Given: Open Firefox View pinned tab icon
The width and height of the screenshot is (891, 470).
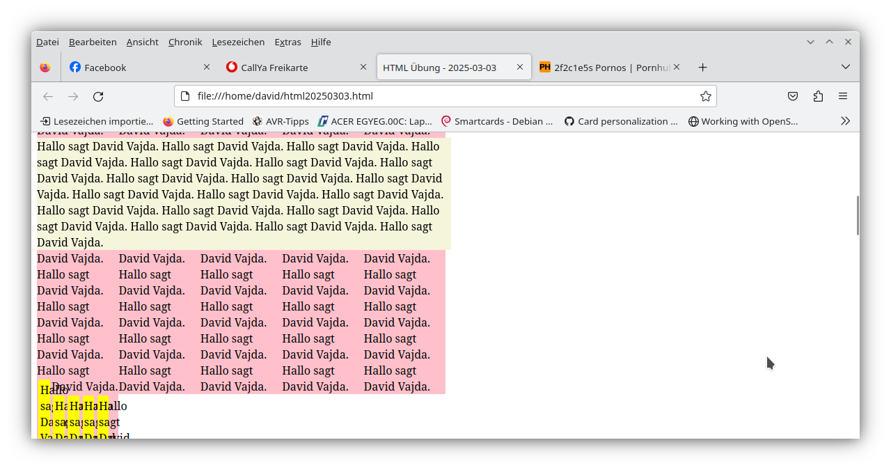Looking at the screenshot, I should [45, 68].
